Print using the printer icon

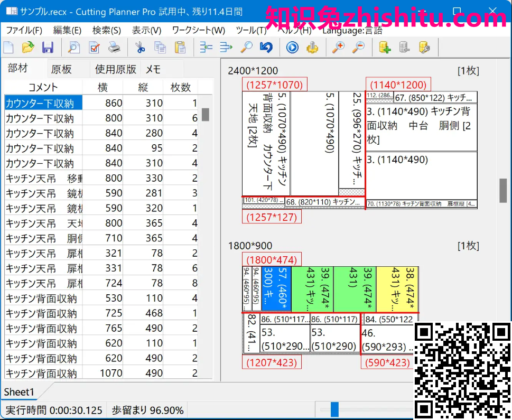click(114, 48)
